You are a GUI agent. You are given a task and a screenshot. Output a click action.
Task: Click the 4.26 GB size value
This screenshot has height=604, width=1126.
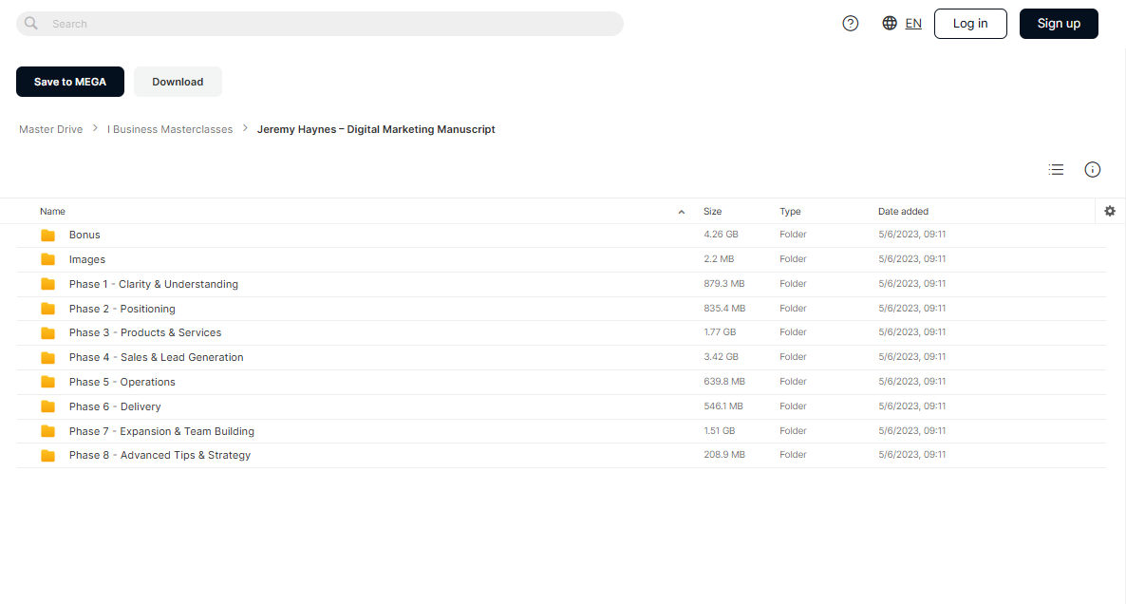coord(721,235)
